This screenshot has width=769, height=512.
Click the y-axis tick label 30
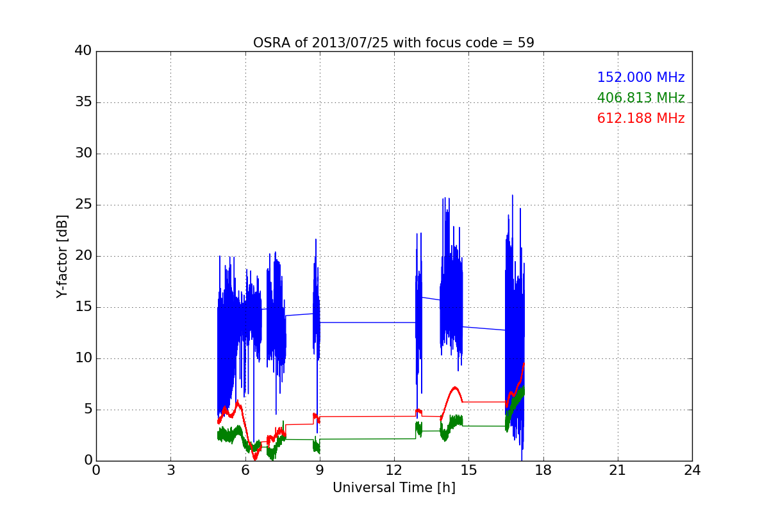click(x=83, y=154)
